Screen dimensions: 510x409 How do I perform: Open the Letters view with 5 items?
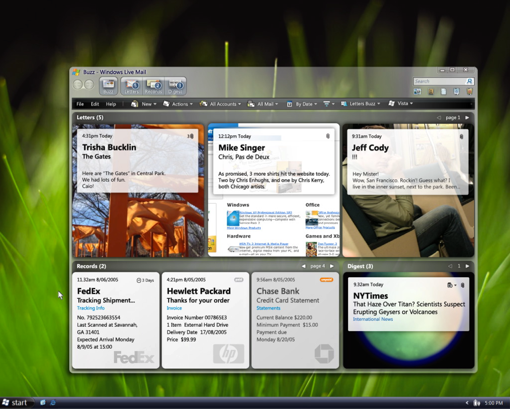[x=132, y=86]
